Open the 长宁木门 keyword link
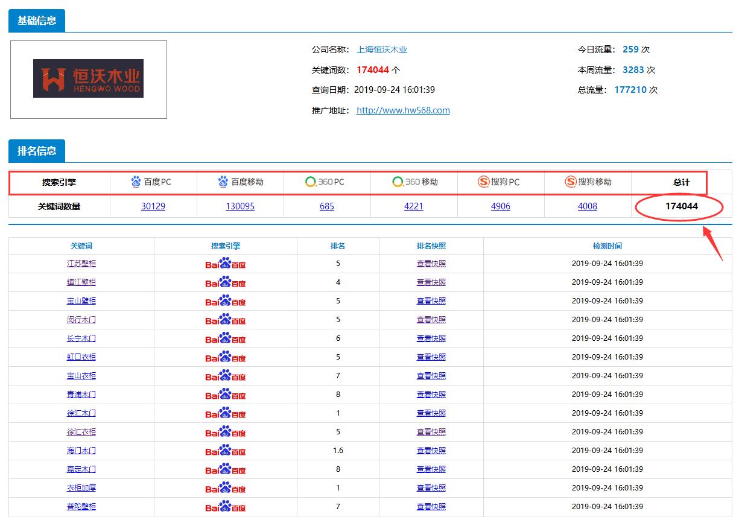The image size is (739, 517). (x=81, y=338)
